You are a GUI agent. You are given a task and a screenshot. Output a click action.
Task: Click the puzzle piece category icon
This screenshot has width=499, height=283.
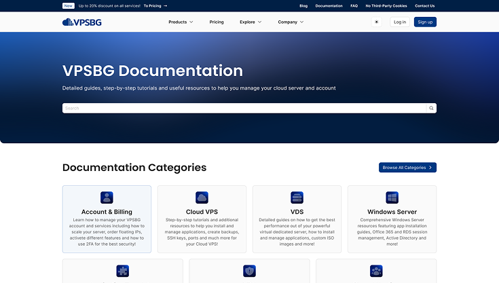click(x=122, y=271)
